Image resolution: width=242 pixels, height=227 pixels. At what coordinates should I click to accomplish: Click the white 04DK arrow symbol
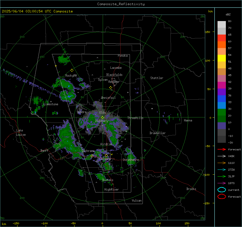(x=222, y=156)
